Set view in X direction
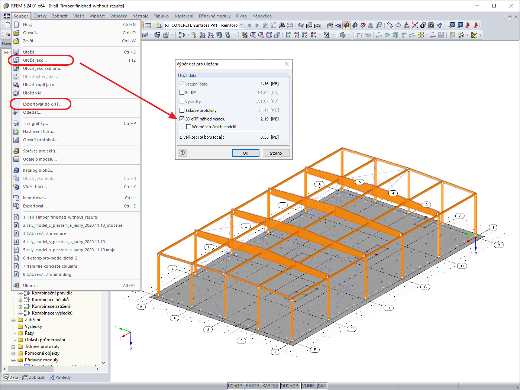Image resolution: width=520 pixels, height=390 pixels. (288, 35)
